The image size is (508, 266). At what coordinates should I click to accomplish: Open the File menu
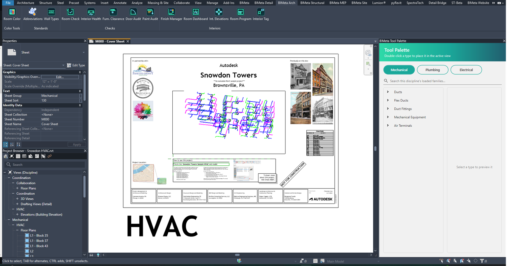8,3
